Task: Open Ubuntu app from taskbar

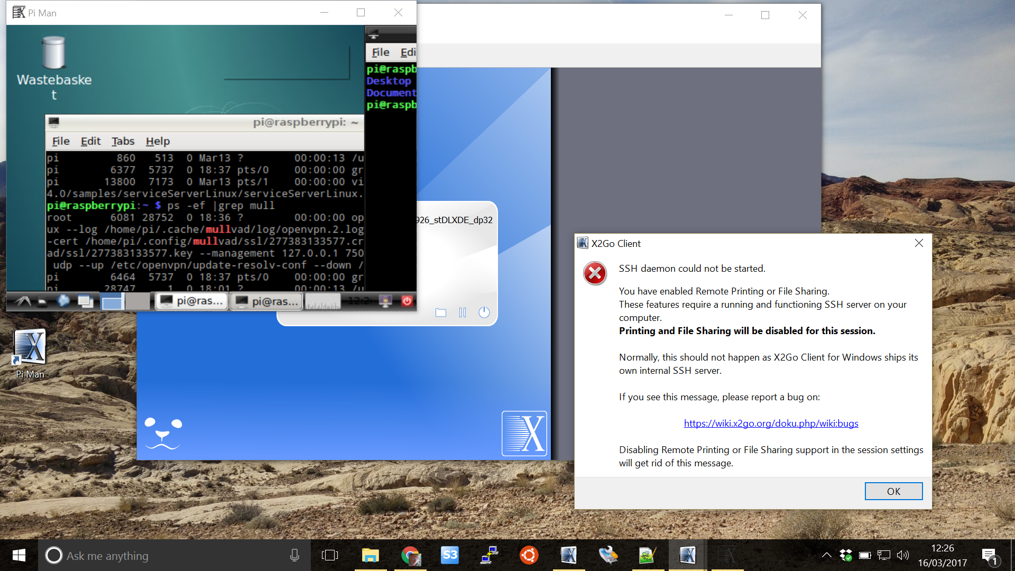Action: tap(529, 555)
